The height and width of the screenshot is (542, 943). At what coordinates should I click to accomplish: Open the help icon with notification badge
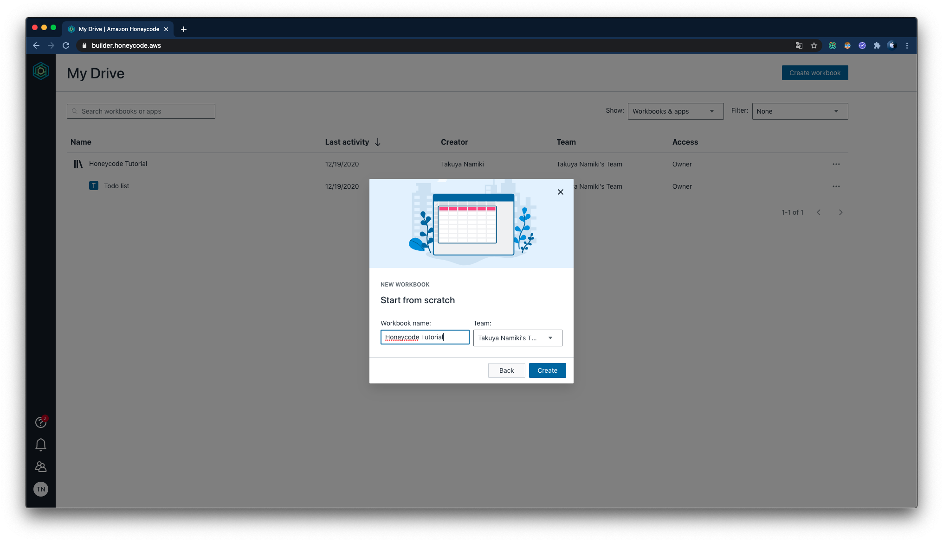tap(41, 422)
